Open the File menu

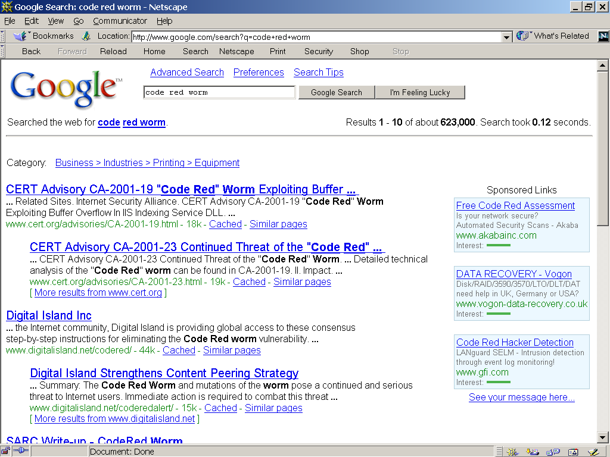pos(10,21)
